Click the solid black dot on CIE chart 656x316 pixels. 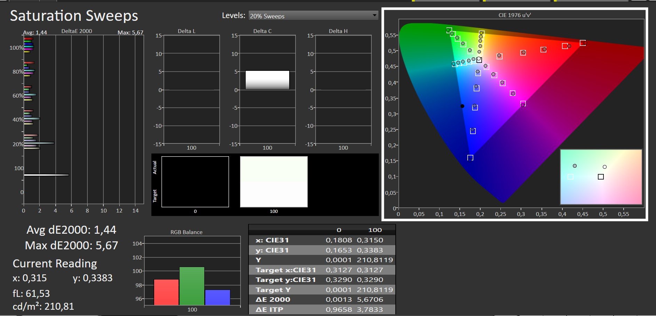462,106
